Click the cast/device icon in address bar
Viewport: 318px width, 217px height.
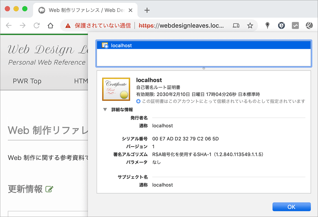[x=236, y=25]
